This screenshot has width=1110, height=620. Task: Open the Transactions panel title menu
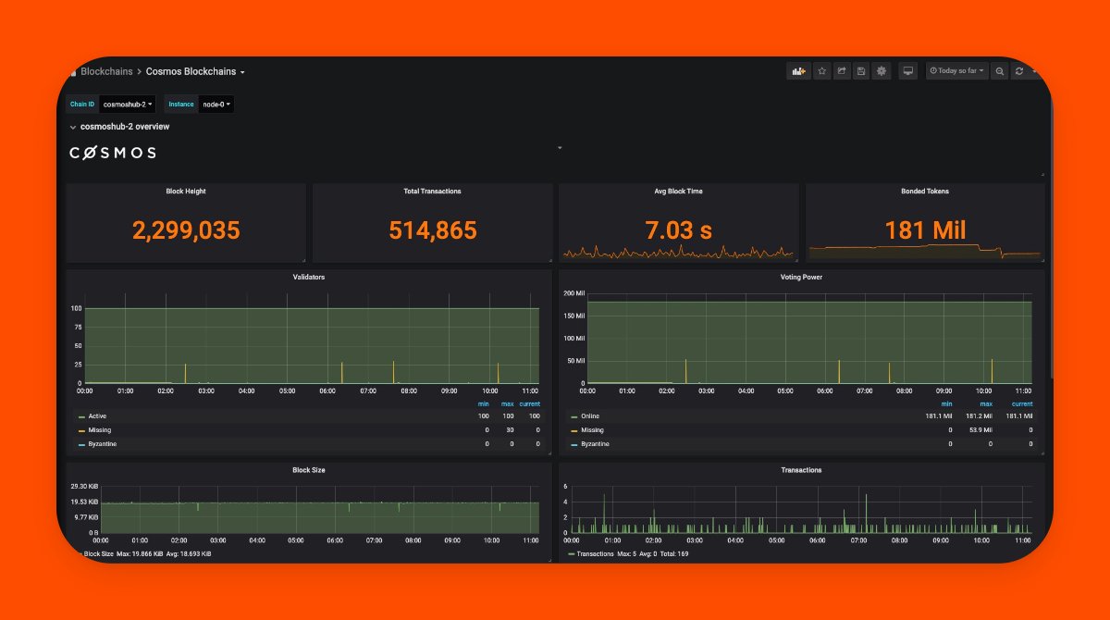(x=801, y=470)
